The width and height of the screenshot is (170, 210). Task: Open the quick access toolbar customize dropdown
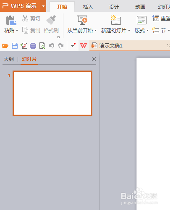point(73,45)
